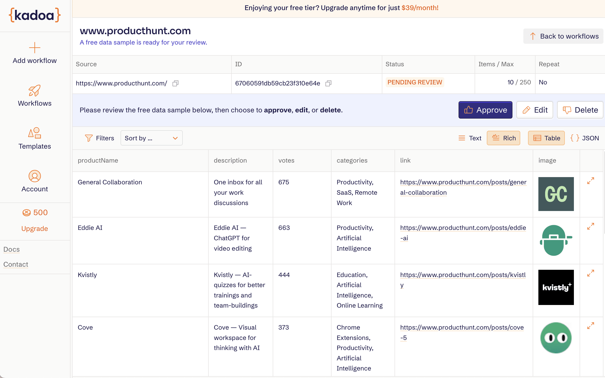The image size is (605, 378).
Task: Open the cove-5 Product Hunt link
Action: pos(462,332)
